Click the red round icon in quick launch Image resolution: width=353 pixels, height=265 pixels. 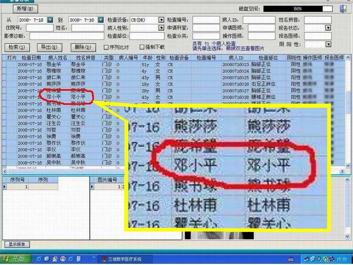(63, 259)
